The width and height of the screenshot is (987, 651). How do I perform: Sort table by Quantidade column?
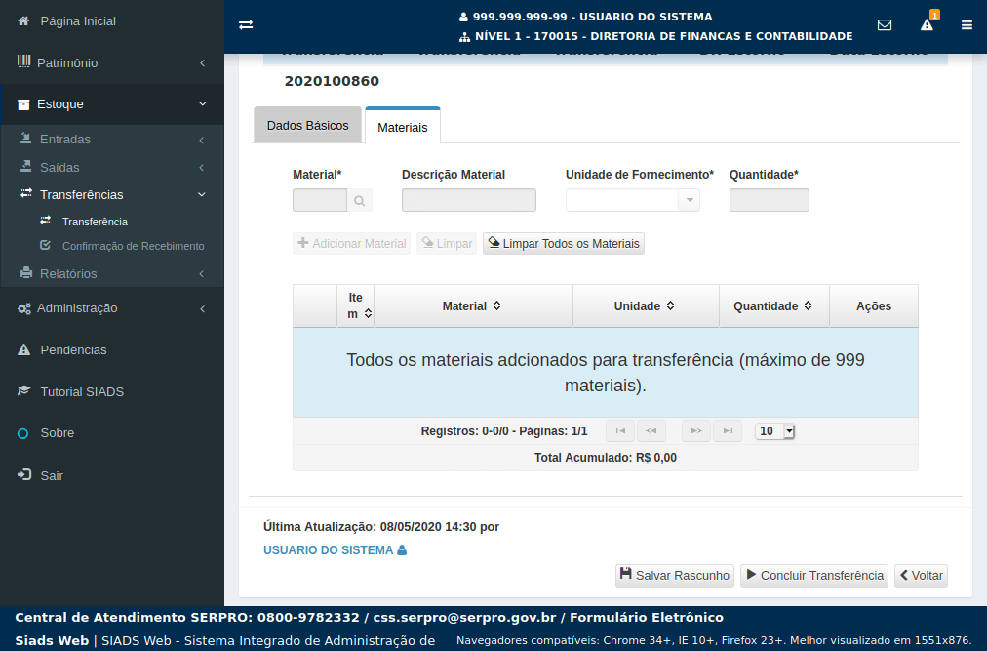[773, 305]
